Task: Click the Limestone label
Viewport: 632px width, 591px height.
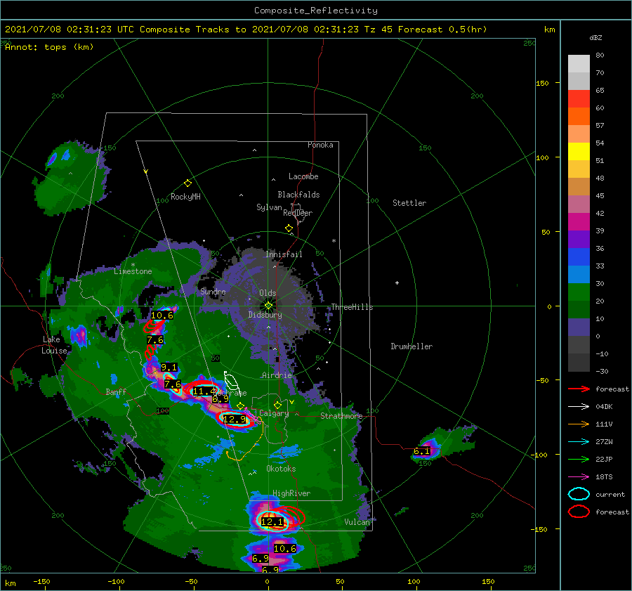Action: tap(133, 271)
